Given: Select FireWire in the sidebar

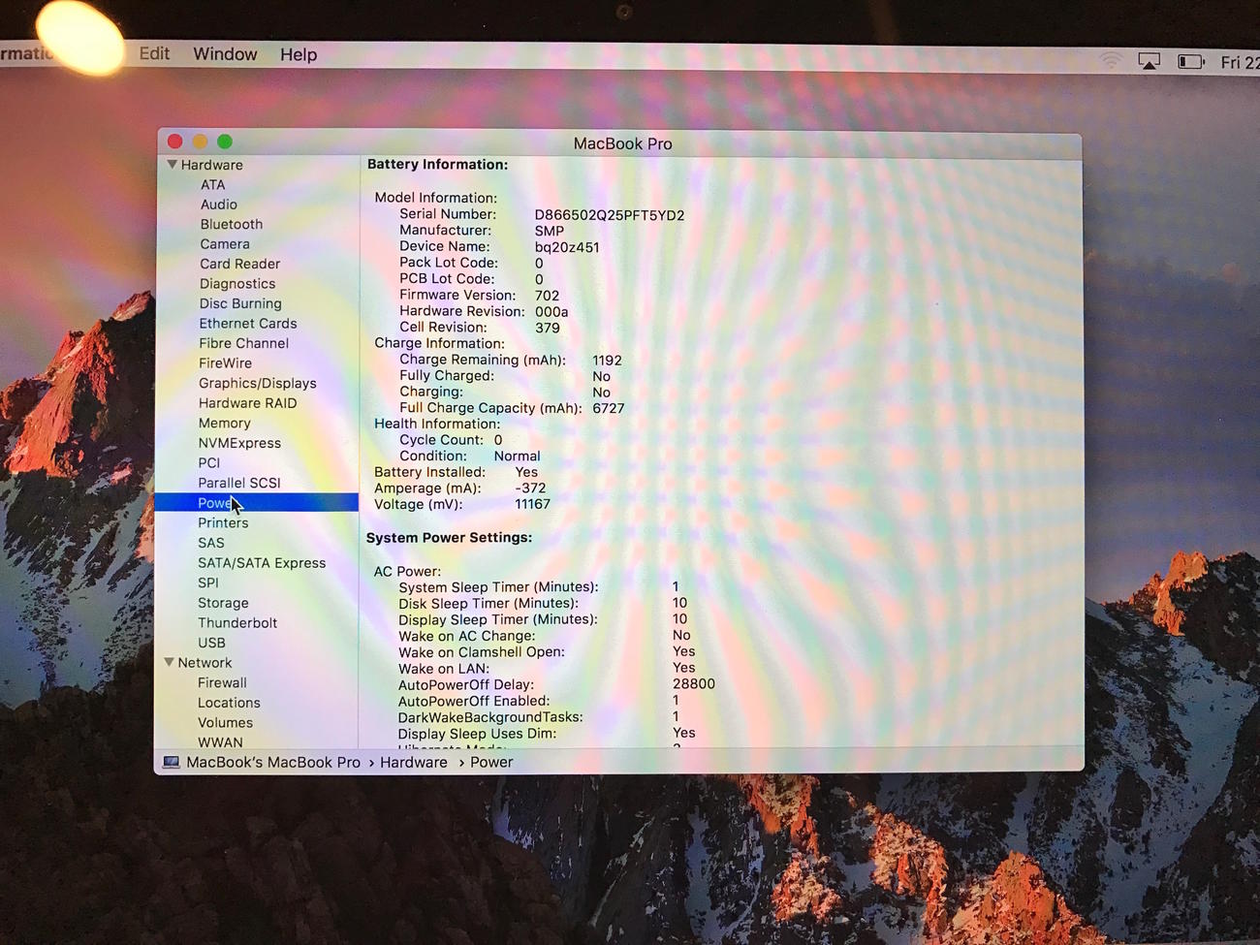Looking at the screenshot, I should pyautogui.click(x=226, y=363).
